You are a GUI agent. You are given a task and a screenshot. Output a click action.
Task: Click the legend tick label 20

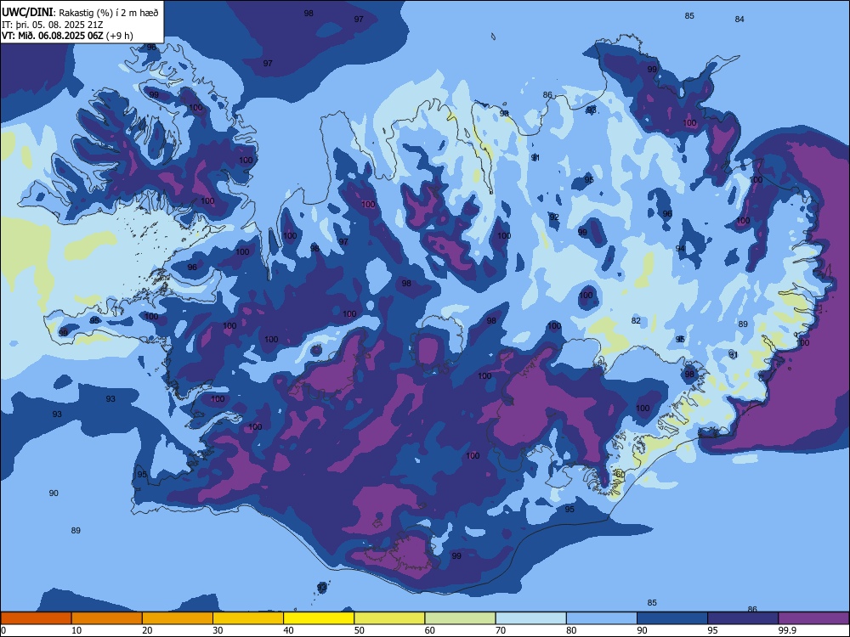click(x=147, y=630)
